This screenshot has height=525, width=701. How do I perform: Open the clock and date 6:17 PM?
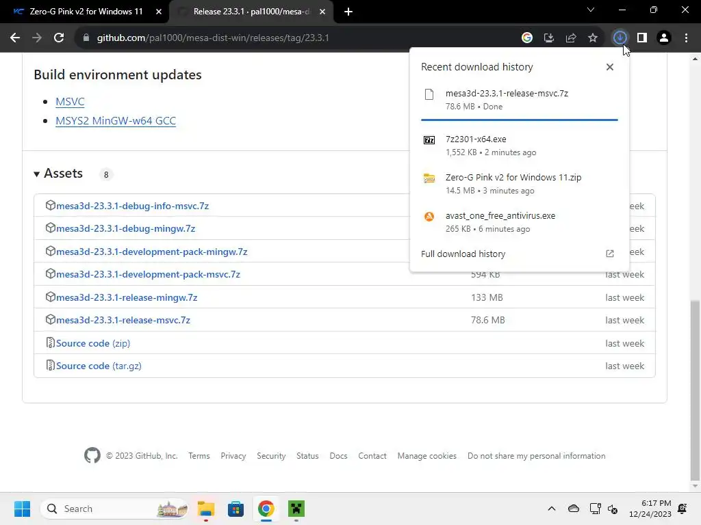coord(650,509)
